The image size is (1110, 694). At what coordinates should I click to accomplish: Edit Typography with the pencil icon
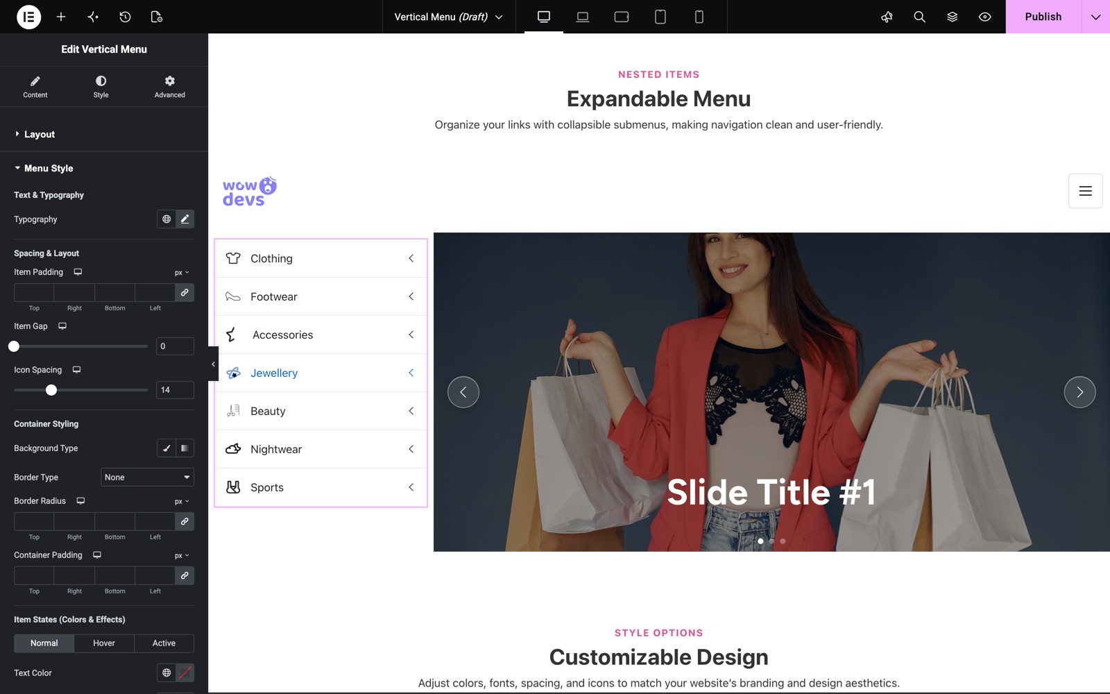(x=185, y=219)
